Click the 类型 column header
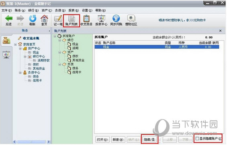Image resolution: width=227 pixels, height=145 pixels. coord(168,43)
